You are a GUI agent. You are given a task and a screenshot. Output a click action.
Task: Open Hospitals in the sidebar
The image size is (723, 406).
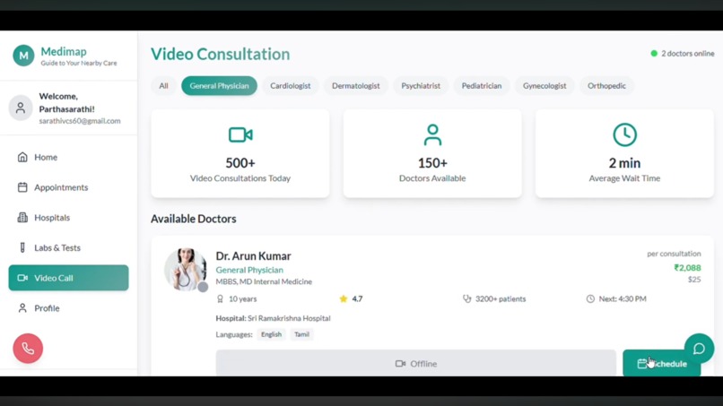(69, 218)
